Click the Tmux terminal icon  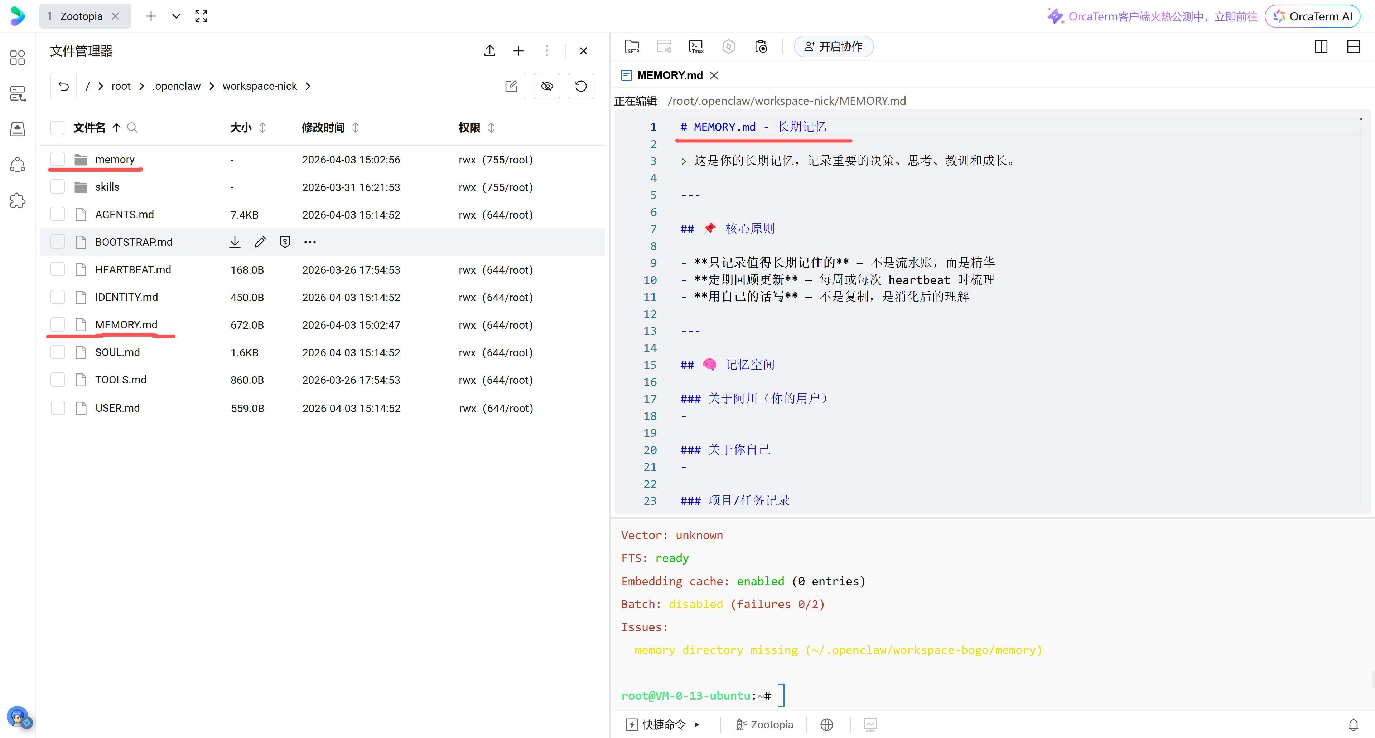click(x=696, y=47)
